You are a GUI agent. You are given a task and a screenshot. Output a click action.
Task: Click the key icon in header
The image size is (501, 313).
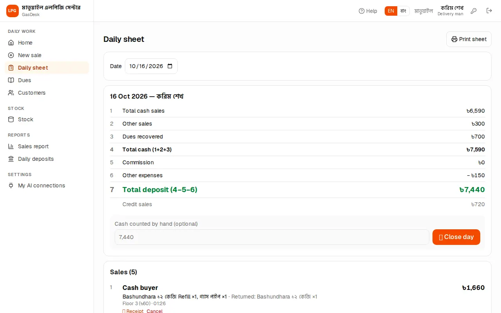coord(474,11)
